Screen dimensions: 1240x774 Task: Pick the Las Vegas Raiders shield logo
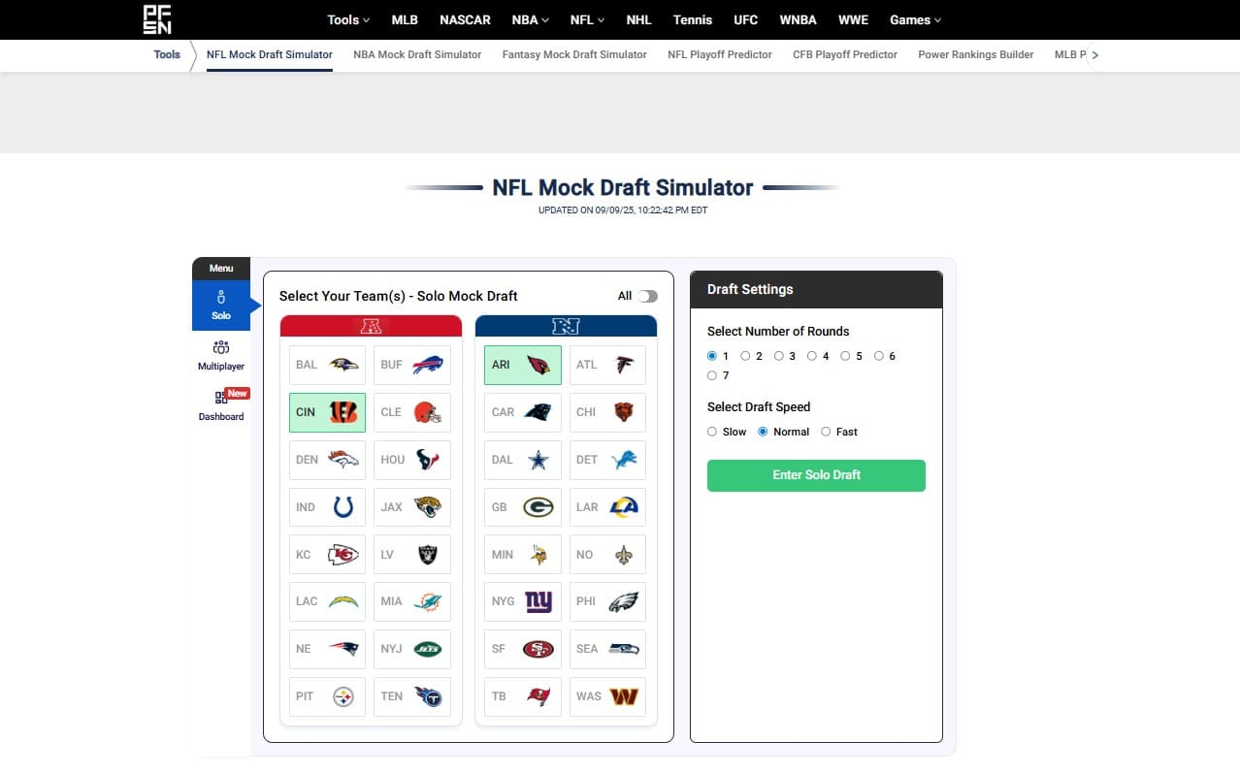click(x=428, y=555)
